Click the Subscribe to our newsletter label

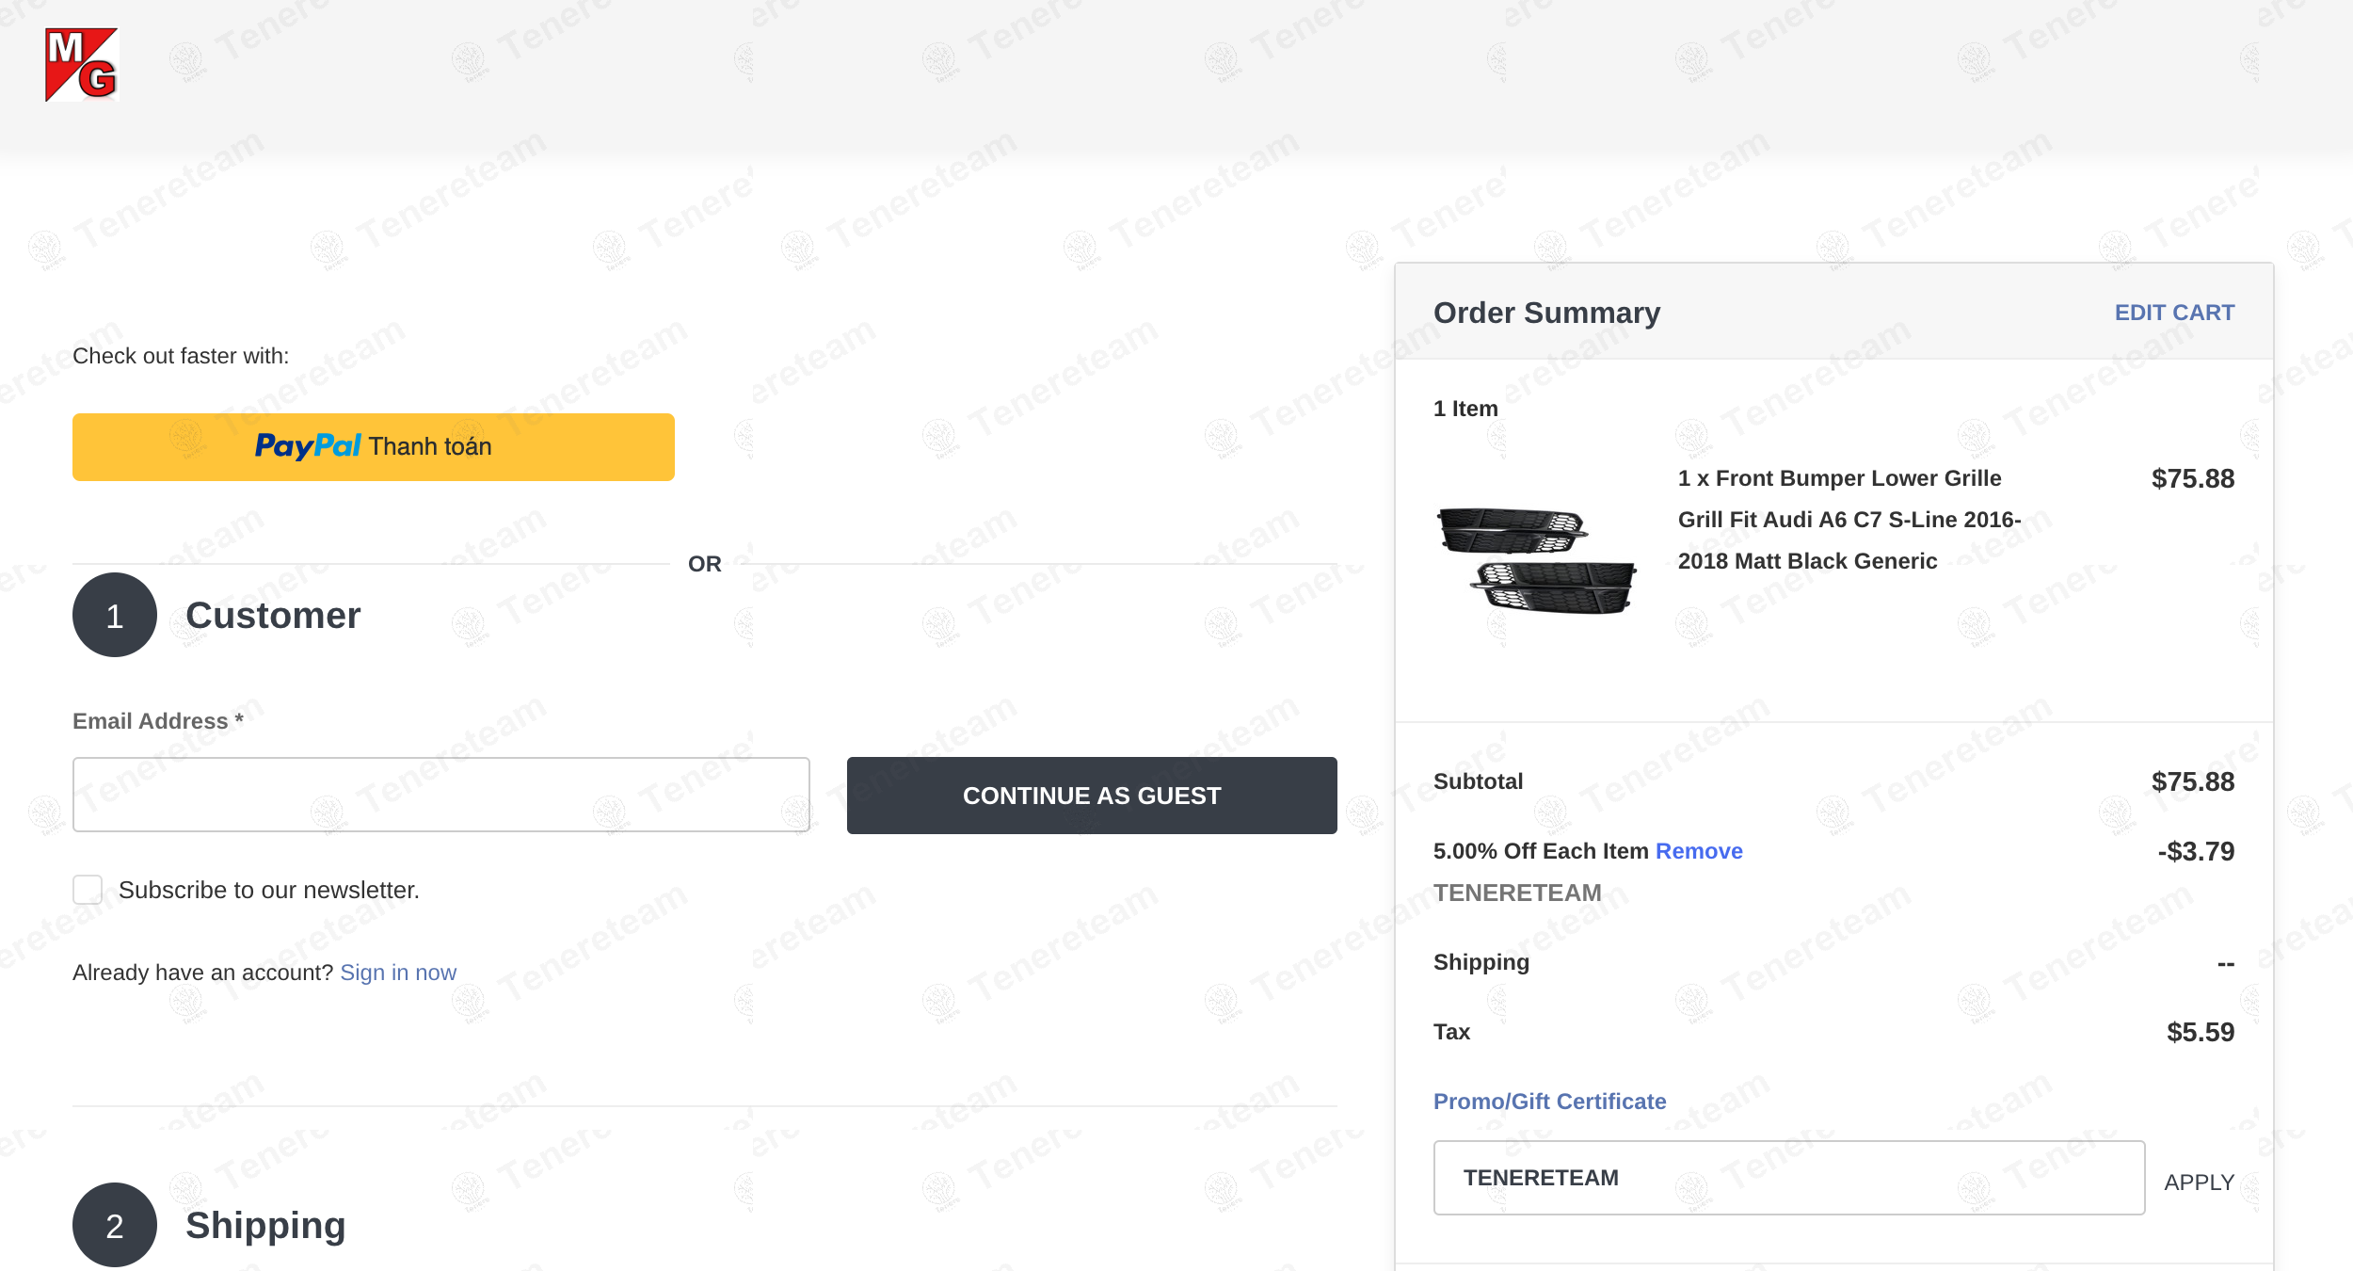(269, 890)
